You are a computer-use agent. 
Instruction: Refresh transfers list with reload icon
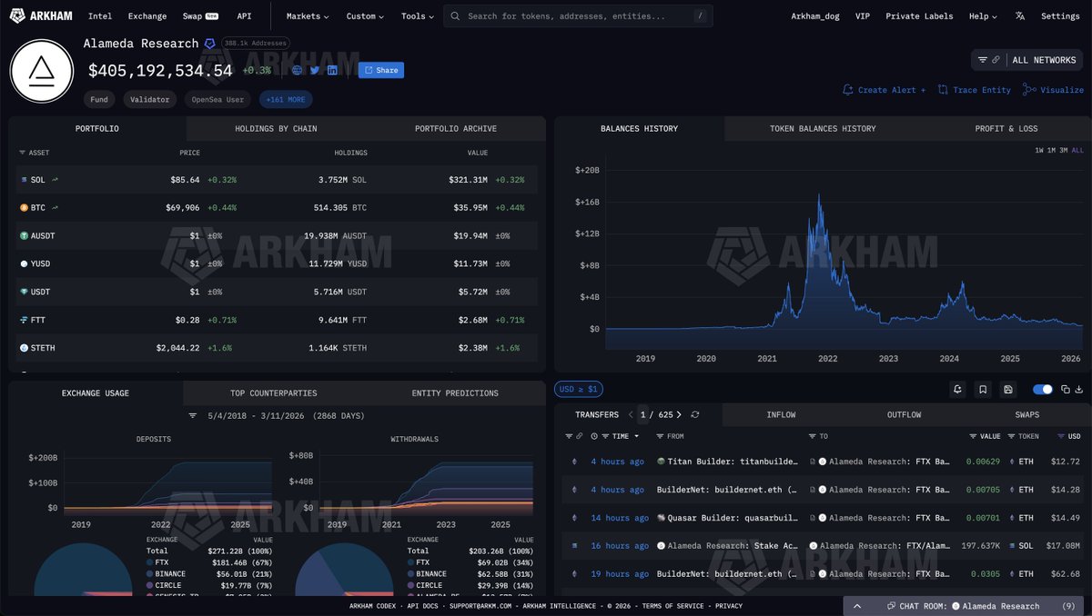pyautogui.click(x=695, y=414)
